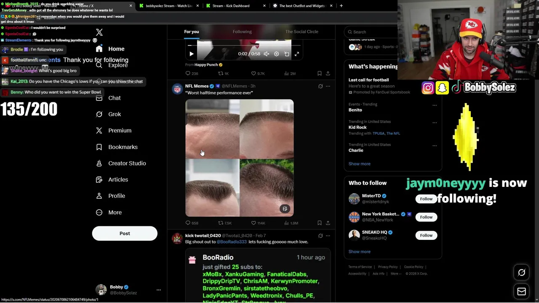Repost the video post with 1K reposts
The image size is (539, 303).
pyautogui.click(x=223, y=73)
